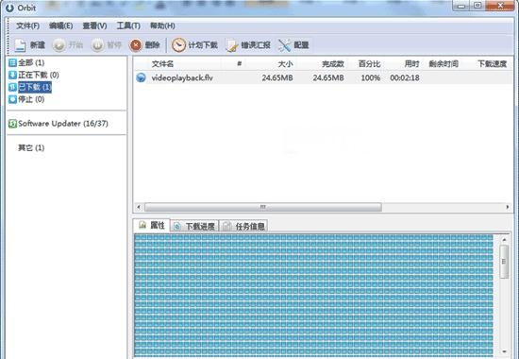Sort list by 大小 column header
The image size is (519, 359).
pos(285,64)
